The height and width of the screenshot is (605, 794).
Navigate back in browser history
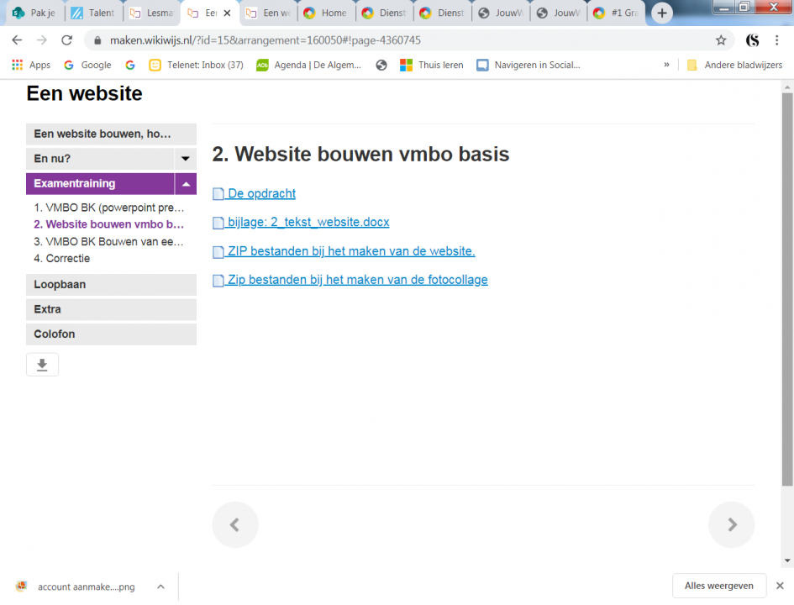click(x=17, y=40)
